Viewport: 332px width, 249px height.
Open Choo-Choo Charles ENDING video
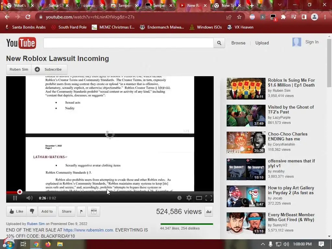[x=288, y=136]
